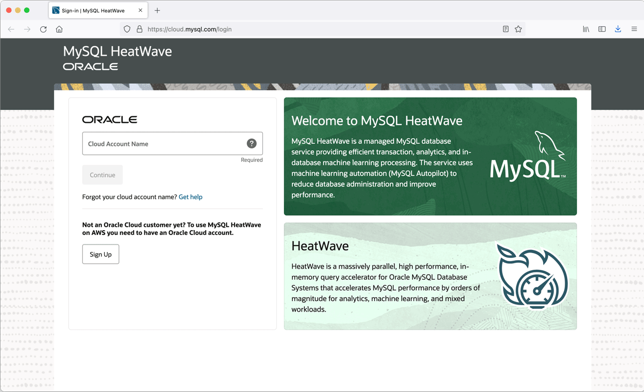Click the macOS green maximize window button
Viewport: 644px width, 392px height.
(x=27, y=11)
